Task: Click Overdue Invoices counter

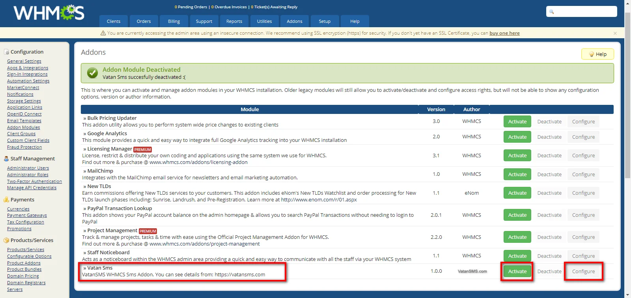Action: tap(229, 7)
